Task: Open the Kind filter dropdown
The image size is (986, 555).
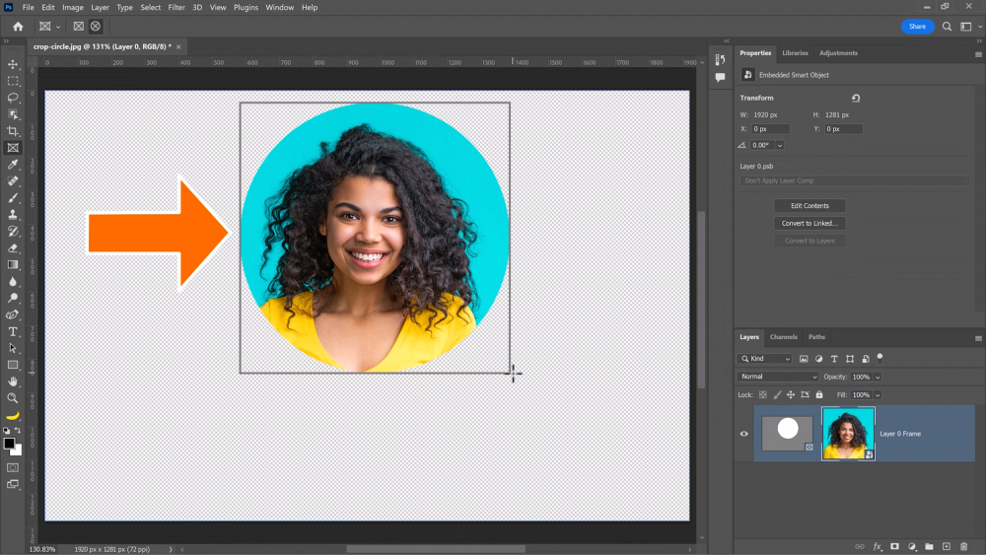Action: tap(765, 359)
